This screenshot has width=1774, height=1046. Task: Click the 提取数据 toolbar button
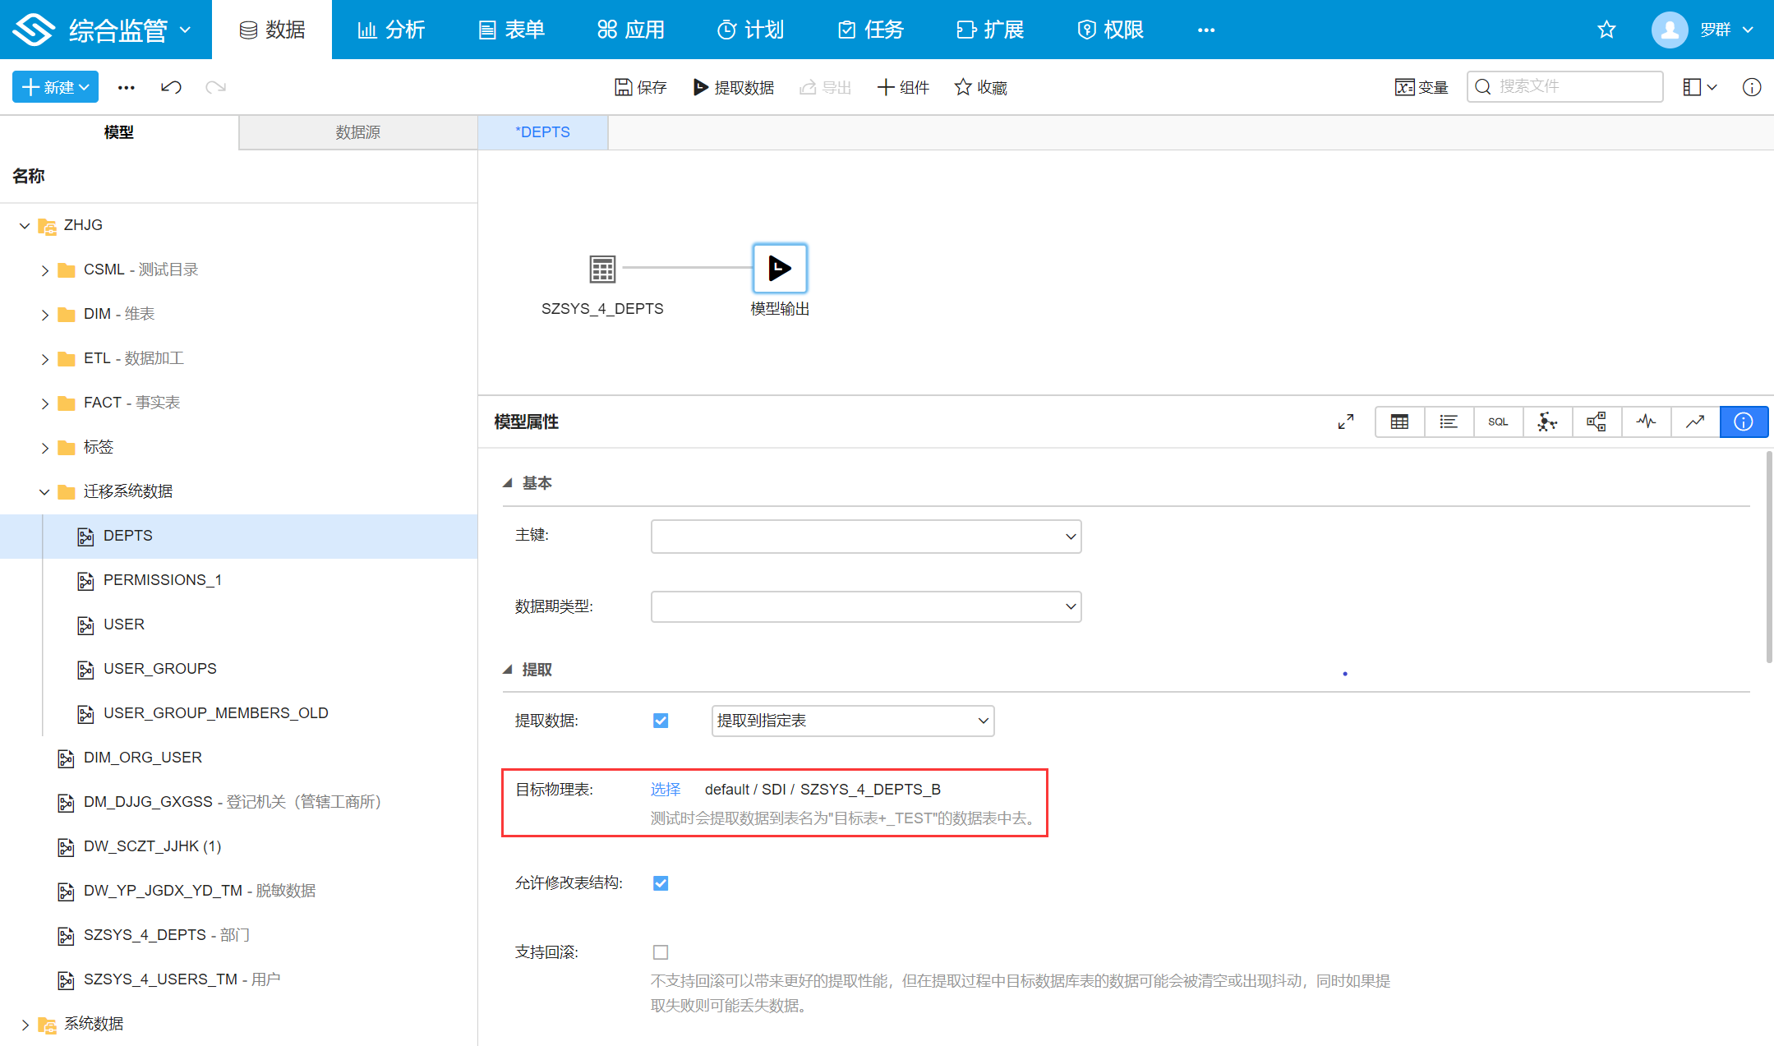click(733, 87)
